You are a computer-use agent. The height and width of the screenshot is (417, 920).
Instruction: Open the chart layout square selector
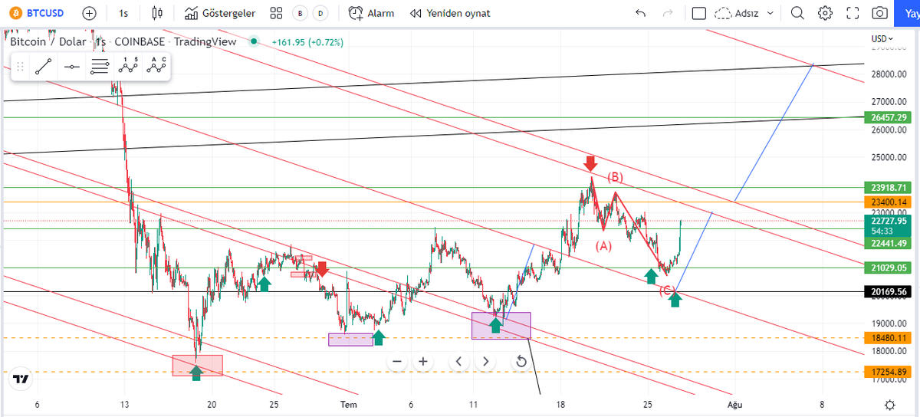698,13
